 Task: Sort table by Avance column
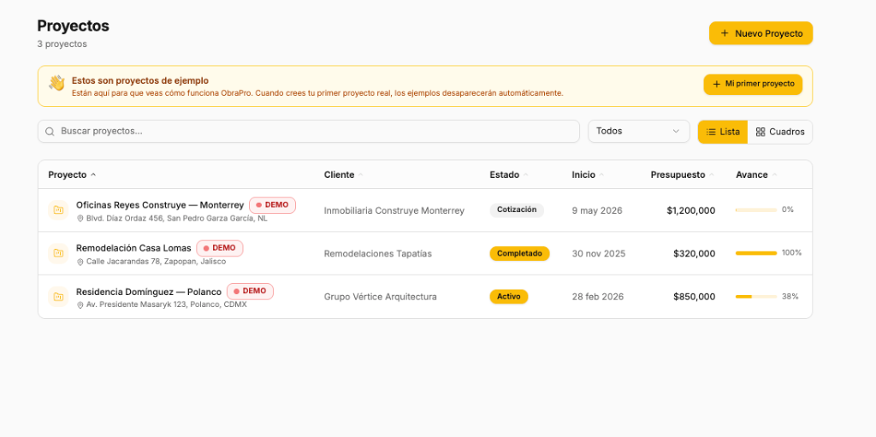point(756,175)
